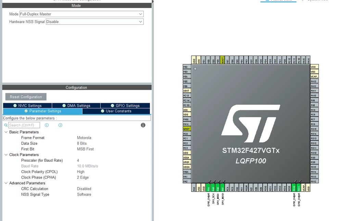Collapse the Clock Parameters group
342x221 pixels.
pyautogui.click(x=6, y=155)
